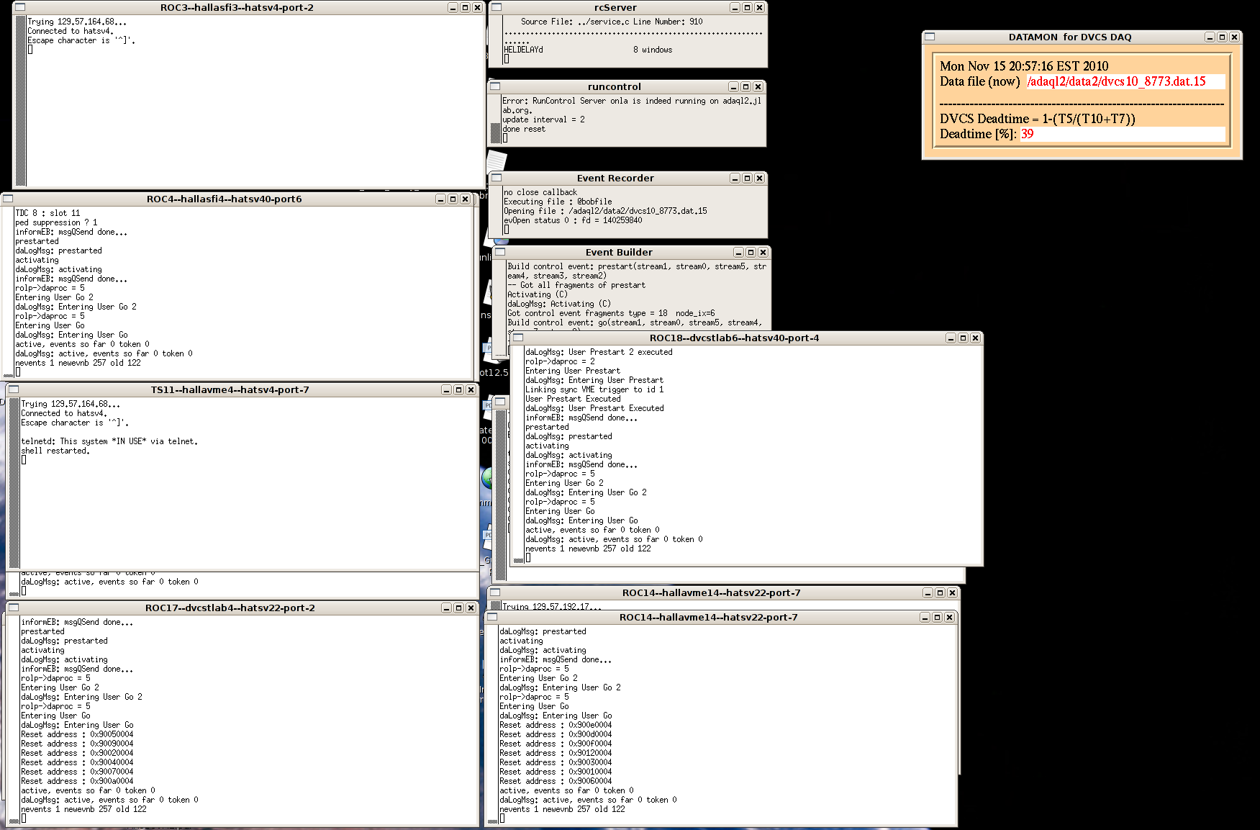Open window menu icon of rcServer window
1260x830 pixels.
coord(497,7)
